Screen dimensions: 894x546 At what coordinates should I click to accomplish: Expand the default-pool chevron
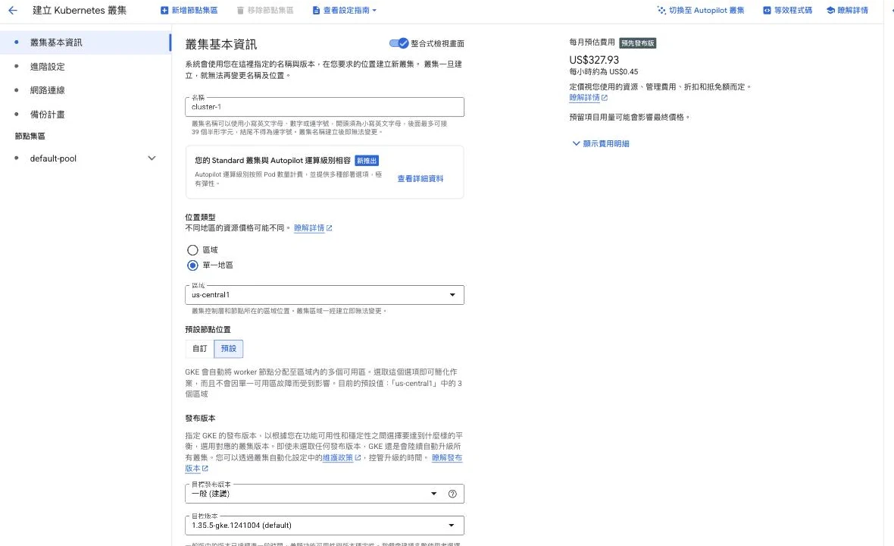(x=152, y=158)
